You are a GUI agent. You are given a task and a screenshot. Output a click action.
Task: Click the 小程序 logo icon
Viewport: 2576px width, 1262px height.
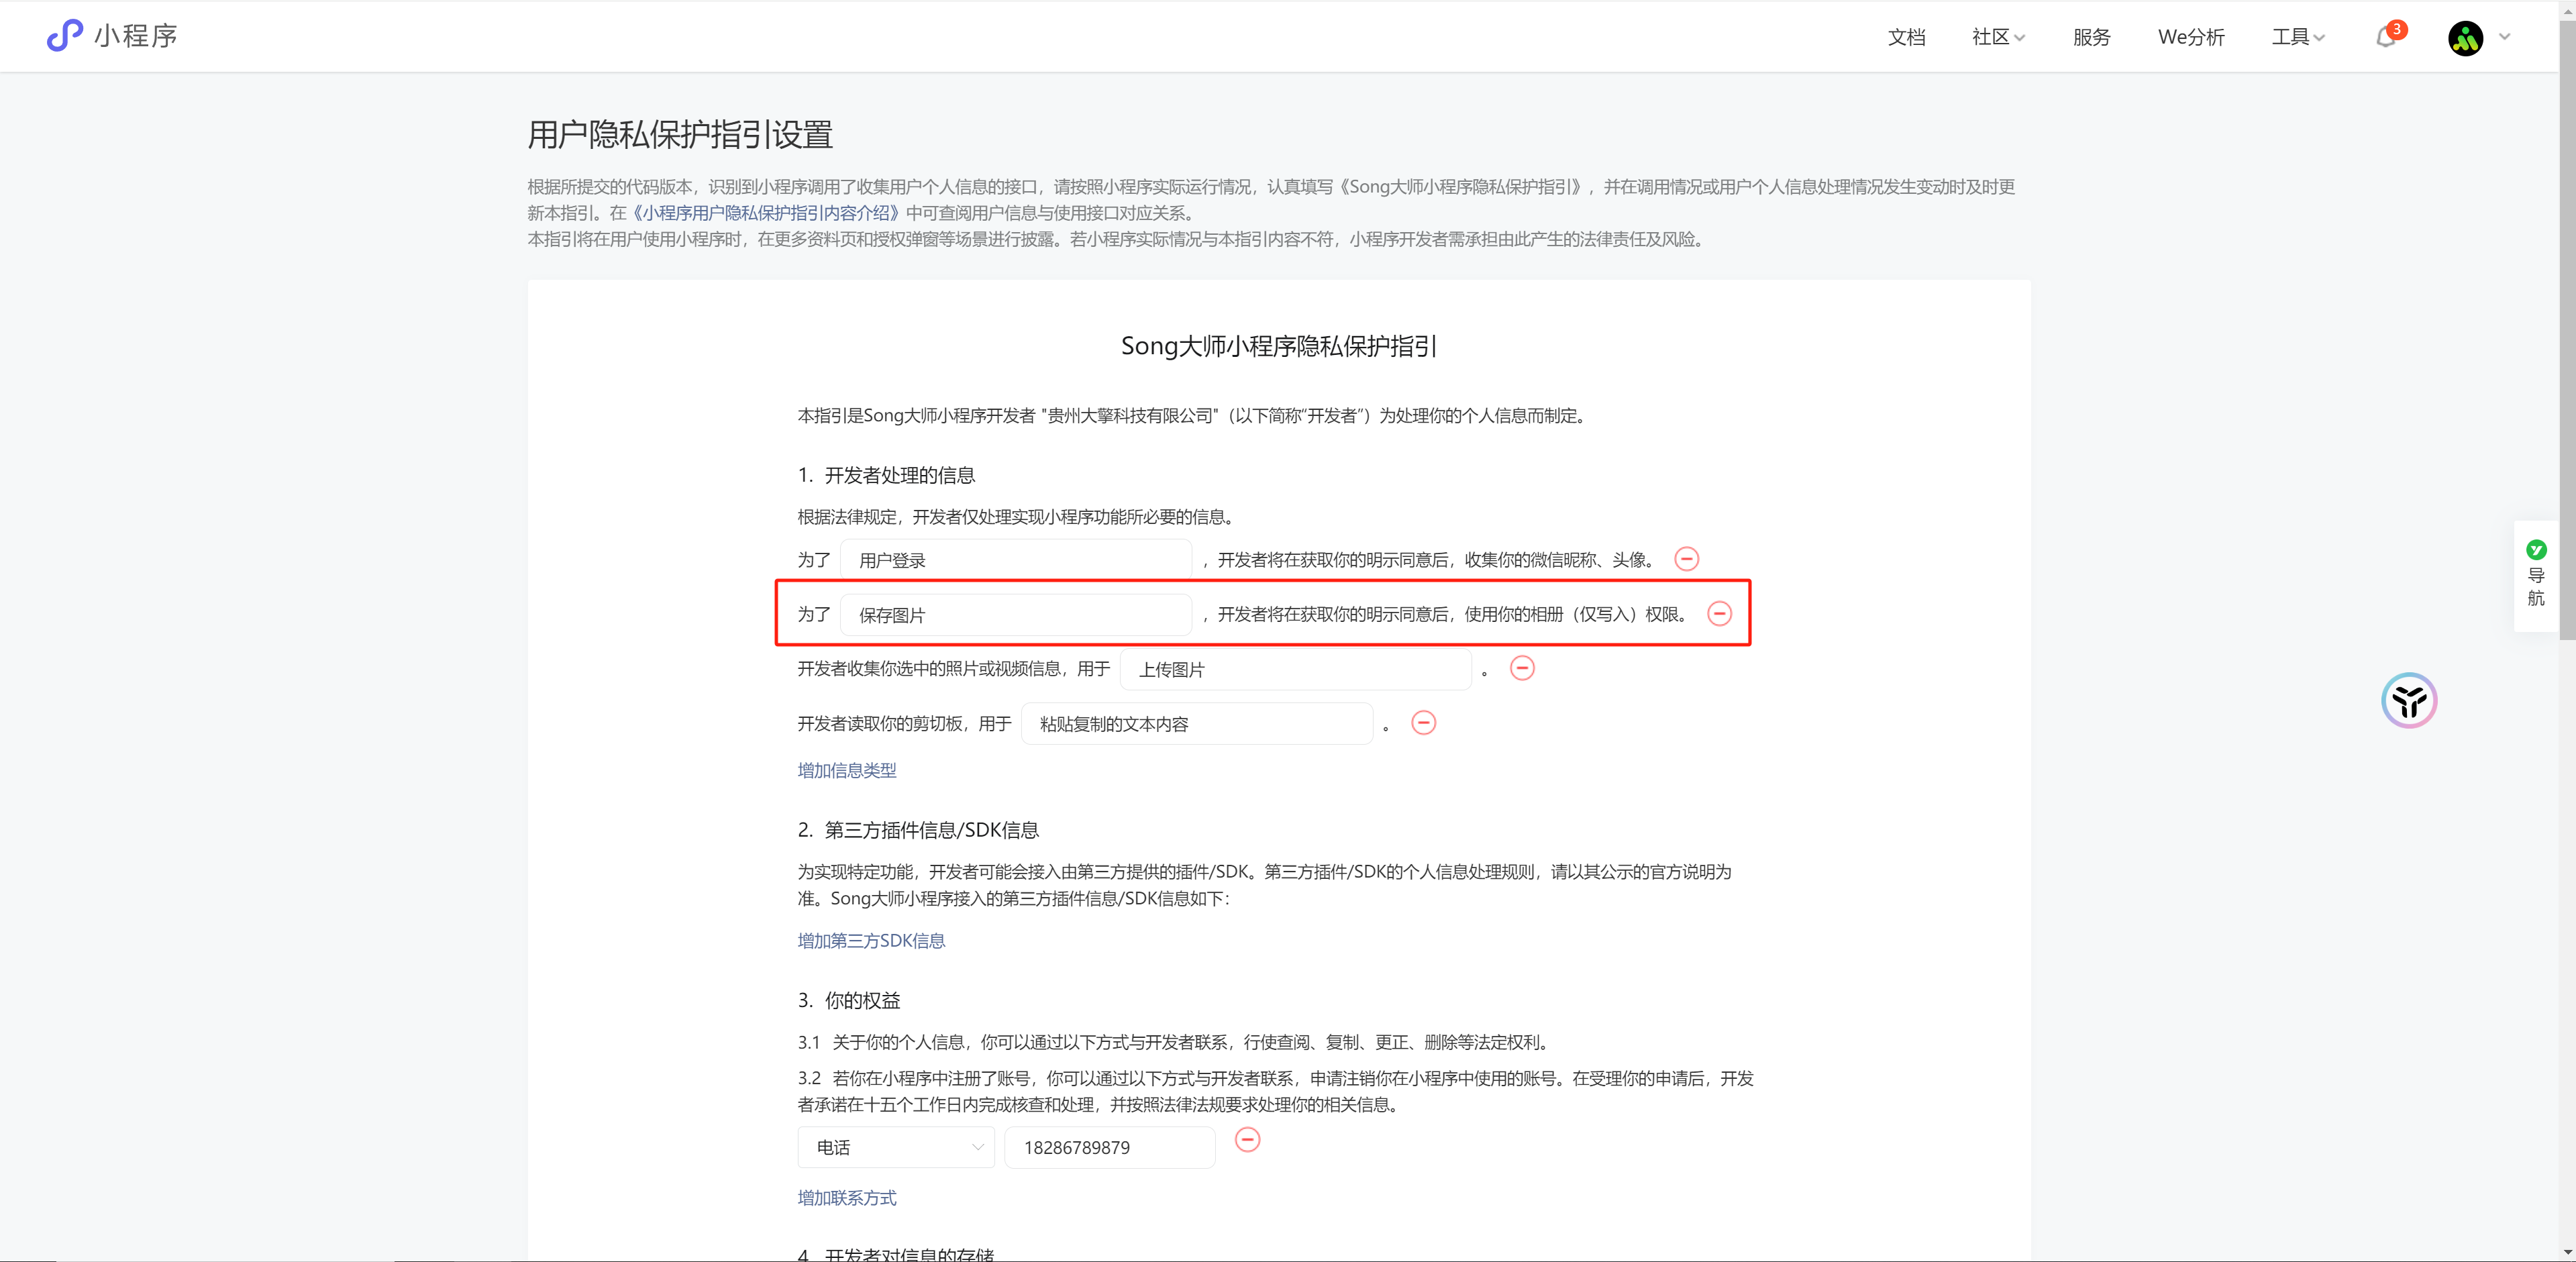65,36
